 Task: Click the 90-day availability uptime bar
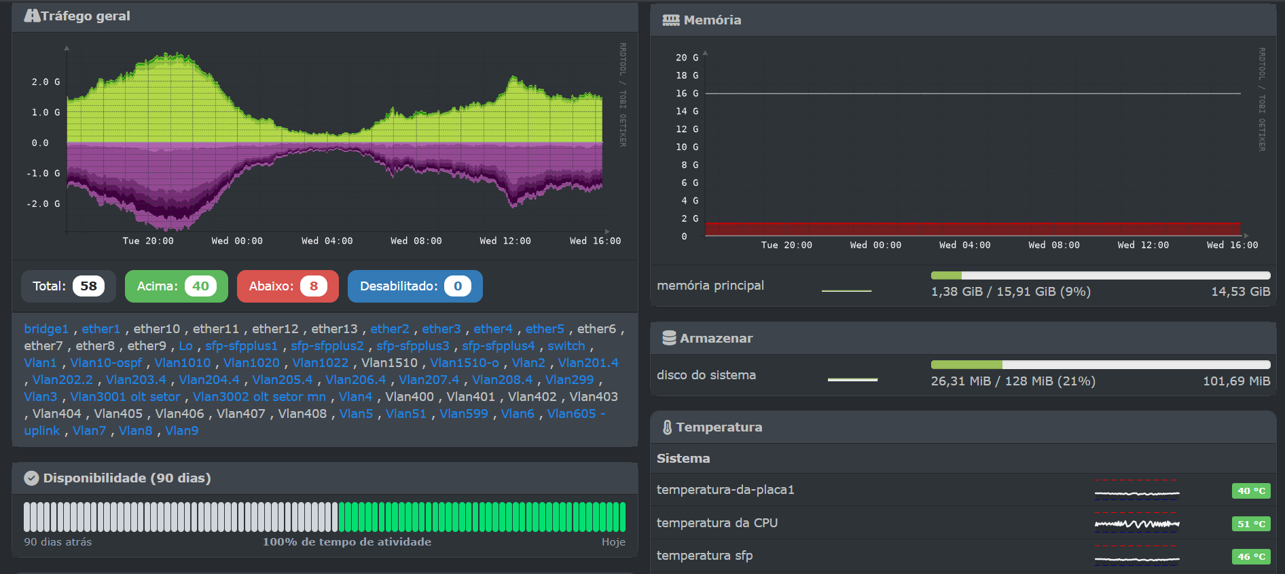pos(325,517)
